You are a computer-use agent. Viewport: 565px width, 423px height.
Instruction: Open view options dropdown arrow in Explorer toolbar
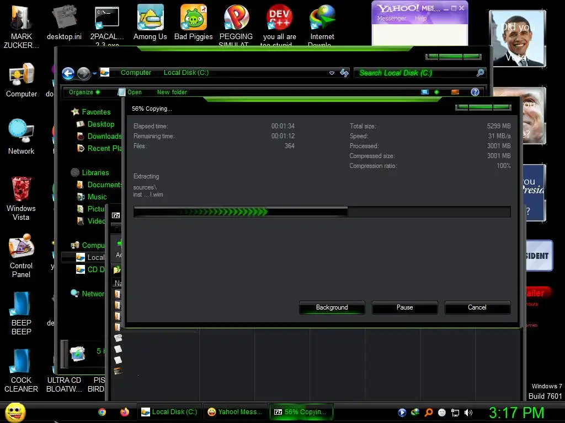[437, 92]
